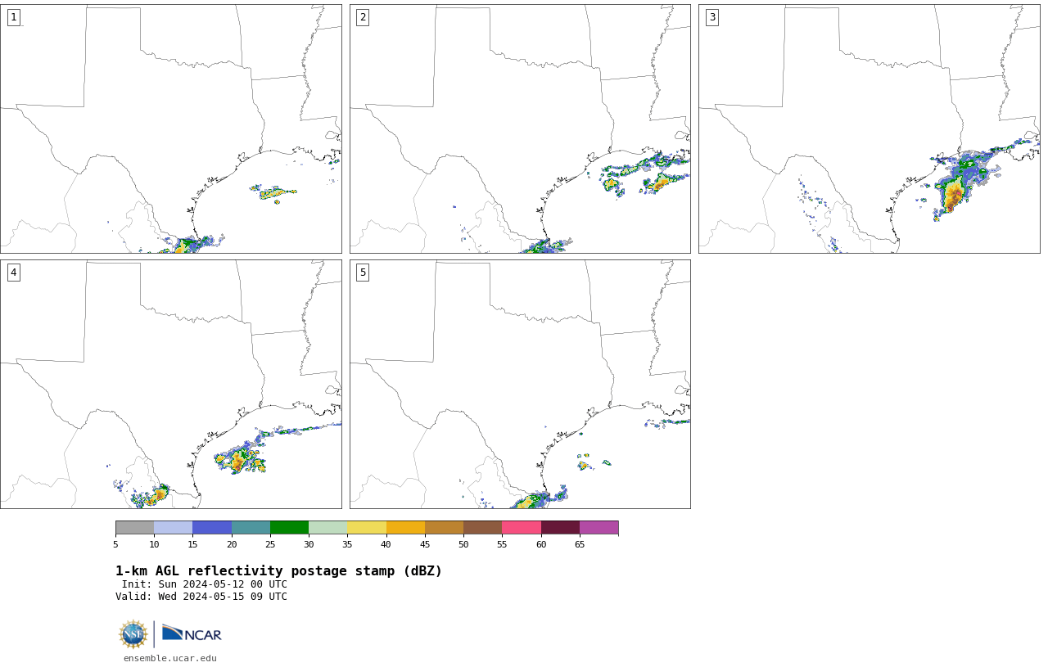Image resolution: width=1048 pixels, height=667 pixels.
Task: Click the colorbar tick label 20
Action: [x=232, y=544]
